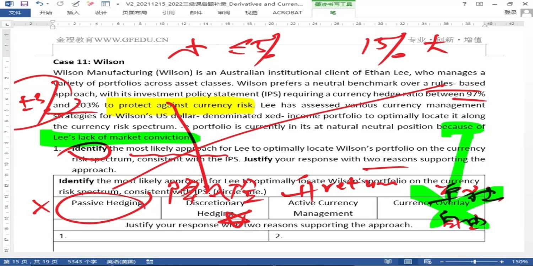Select the eraser tool in quick access toolbar

pos(90,4)
